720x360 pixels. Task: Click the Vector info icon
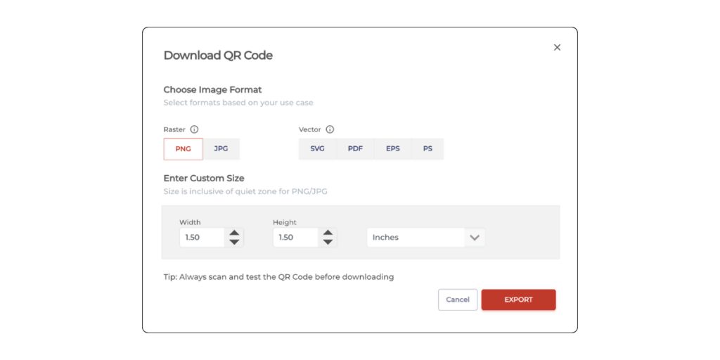(330, 129)
